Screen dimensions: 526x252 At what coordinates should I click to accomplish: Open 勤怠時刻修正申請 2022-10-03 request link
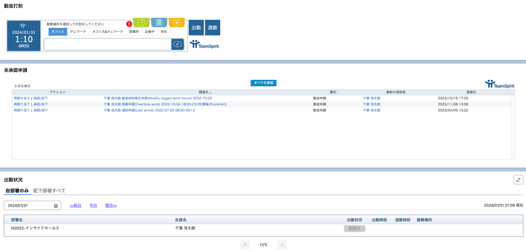coord(158,98)
